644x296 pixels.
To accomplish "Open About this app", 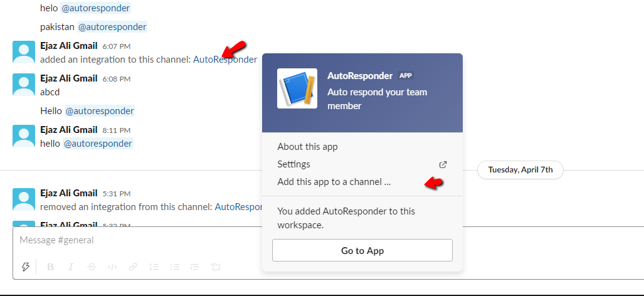I will coord(307,147).
